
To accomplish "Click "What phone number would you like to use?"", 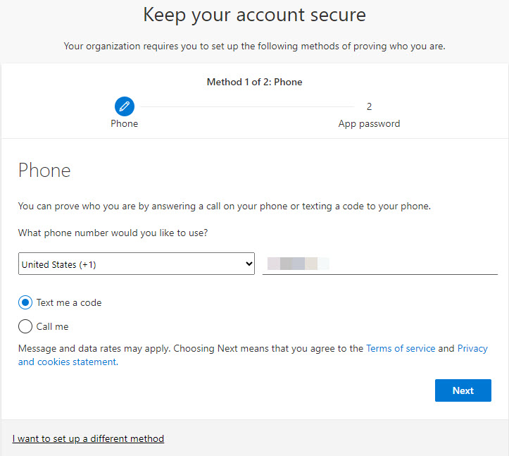I will (x=113, y=232).
